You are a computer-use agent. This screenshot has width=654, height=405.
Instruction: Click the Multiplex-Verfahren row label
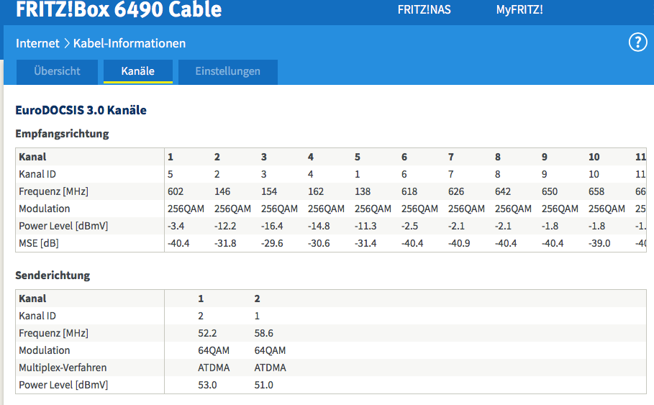[63, 368]
